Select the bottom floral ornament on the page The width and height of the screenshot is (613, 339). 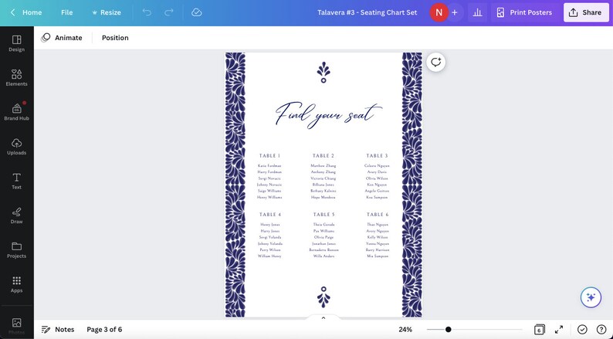[323, 297]
